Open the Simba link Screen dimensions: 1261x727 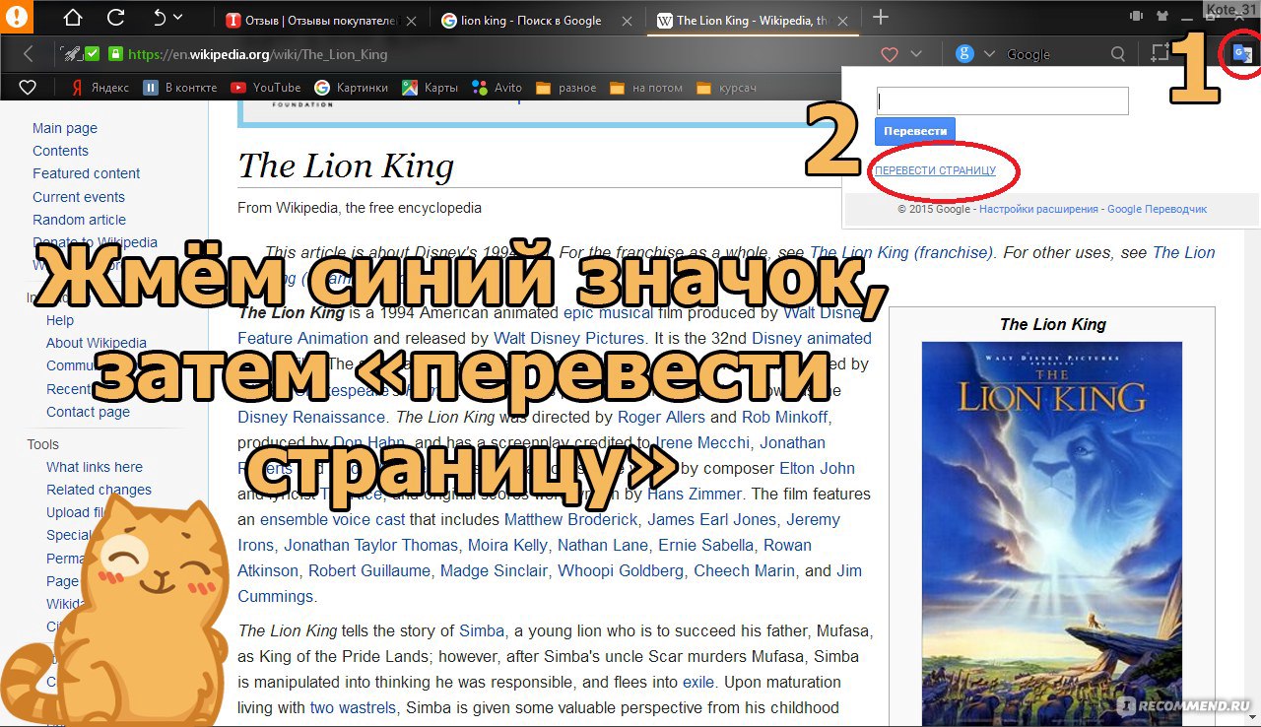click(x=482, y=630)
